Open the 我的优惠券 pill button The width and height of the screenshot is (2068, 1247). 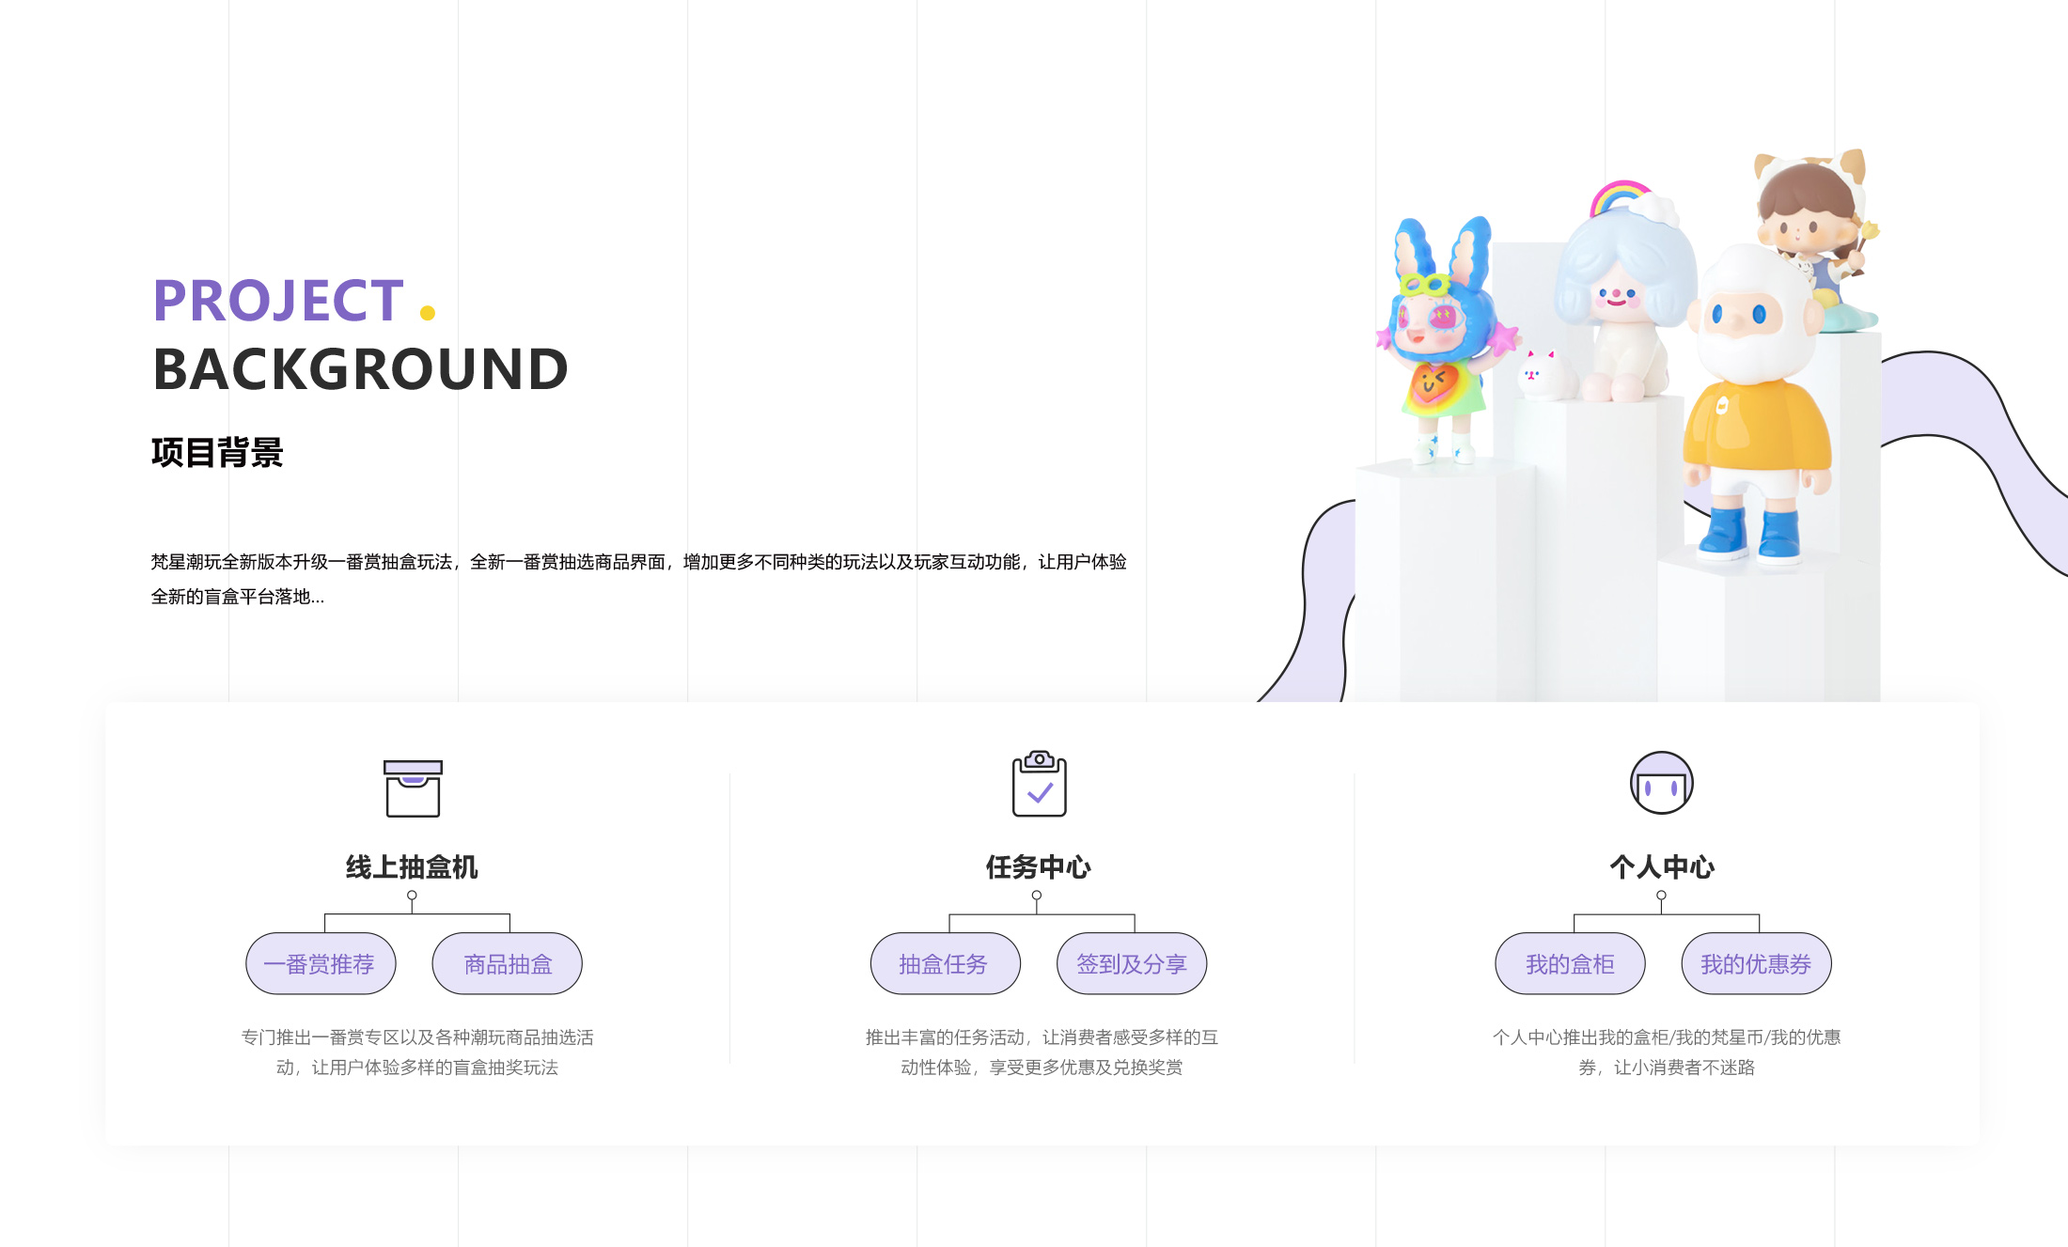[1756, 963]
